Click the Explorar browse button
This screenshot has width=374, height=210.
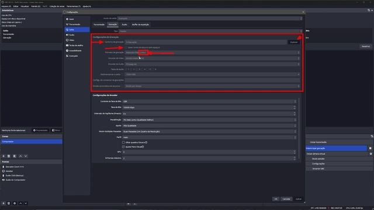pyautogui.click(x=294, y=42)
